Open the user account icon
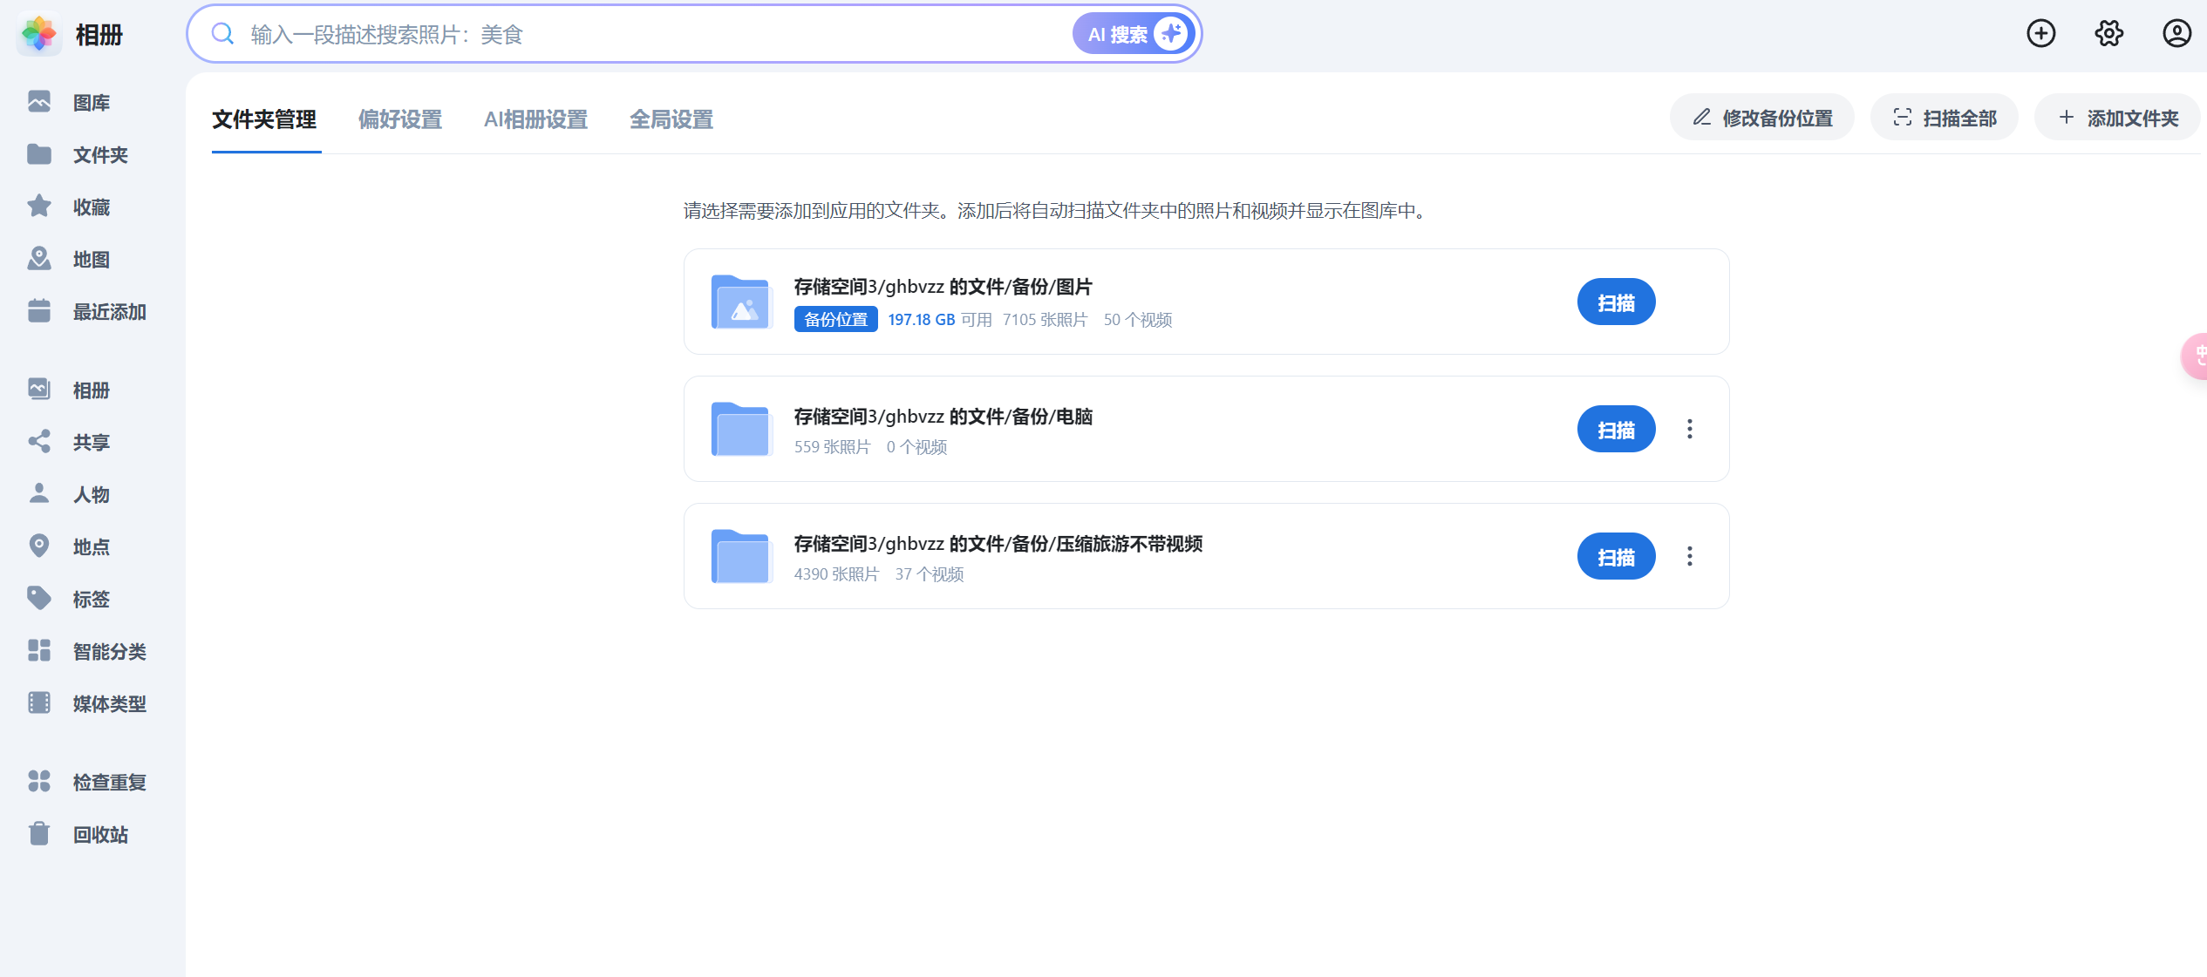The height and width of the screenshot is (977, 2207). (2176, 34)
